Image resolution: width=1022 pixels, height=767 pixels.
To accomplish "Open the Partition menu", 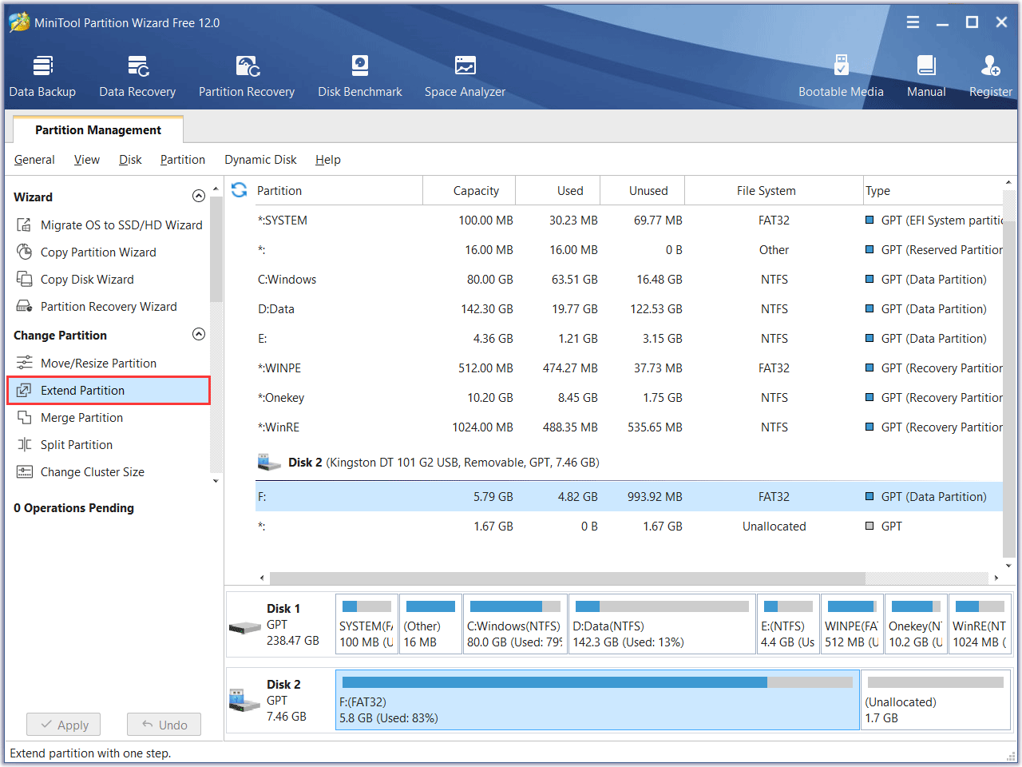I will point(183,160).
